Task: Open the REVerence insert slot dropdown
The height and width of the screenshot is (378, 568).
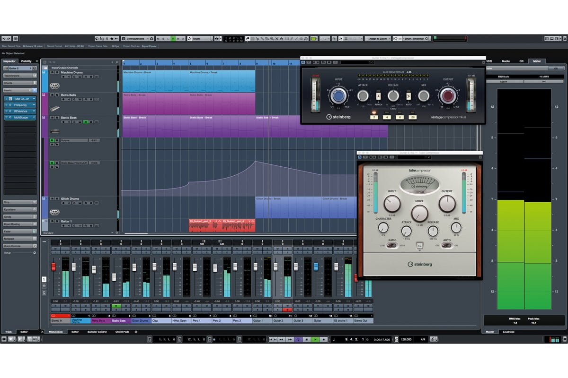Action: click(34, 111)
